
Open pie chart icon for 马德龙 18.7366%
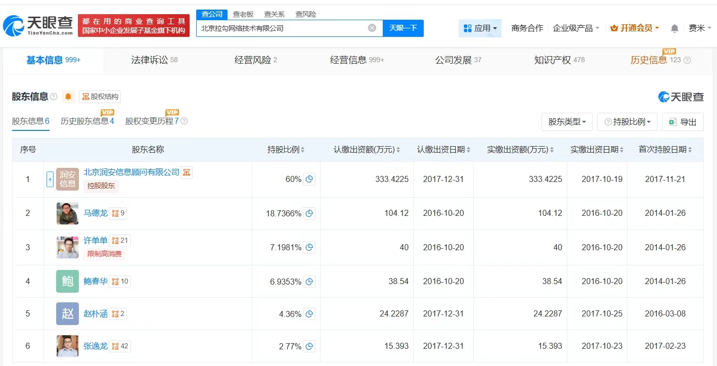coord(309,213)
